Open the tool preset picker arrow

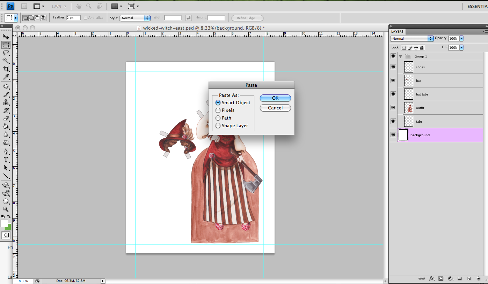[16, 18]
